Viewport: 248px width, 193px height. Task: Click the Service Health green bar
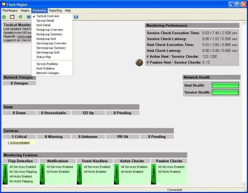click(x=225, y=92)
